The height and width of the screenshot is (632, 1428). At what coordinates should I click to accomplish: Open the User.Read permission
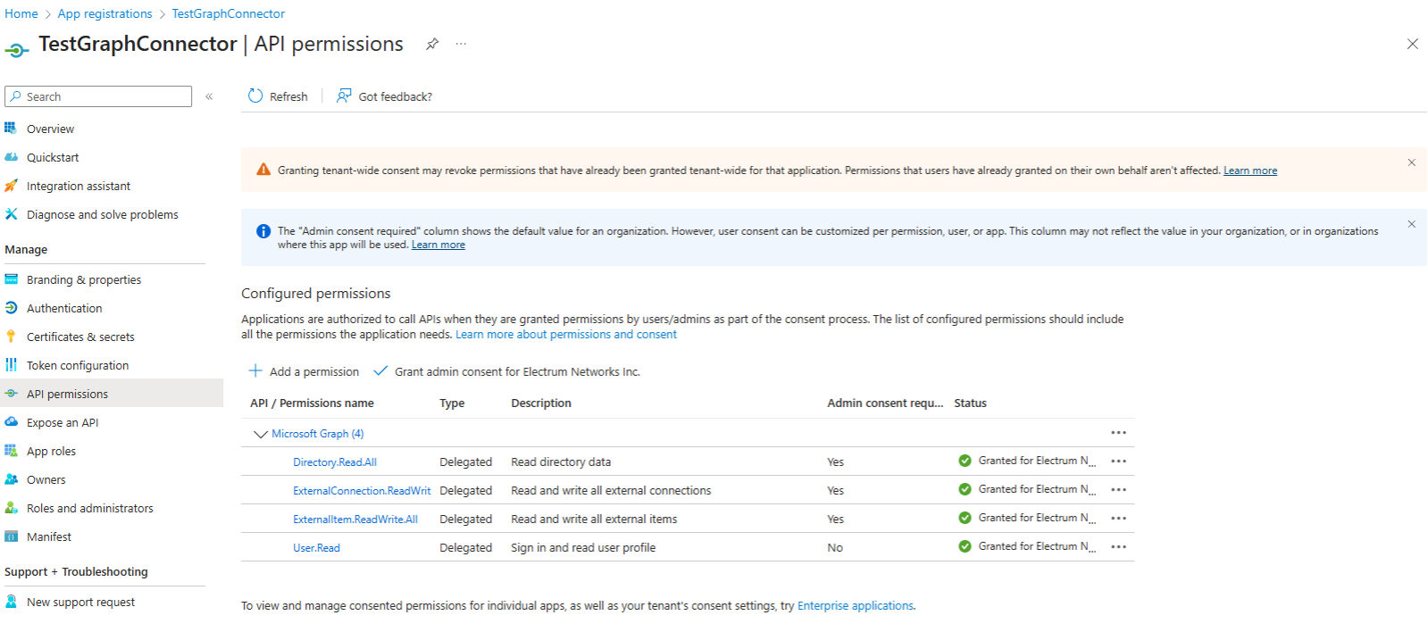[x=316, y=548]
